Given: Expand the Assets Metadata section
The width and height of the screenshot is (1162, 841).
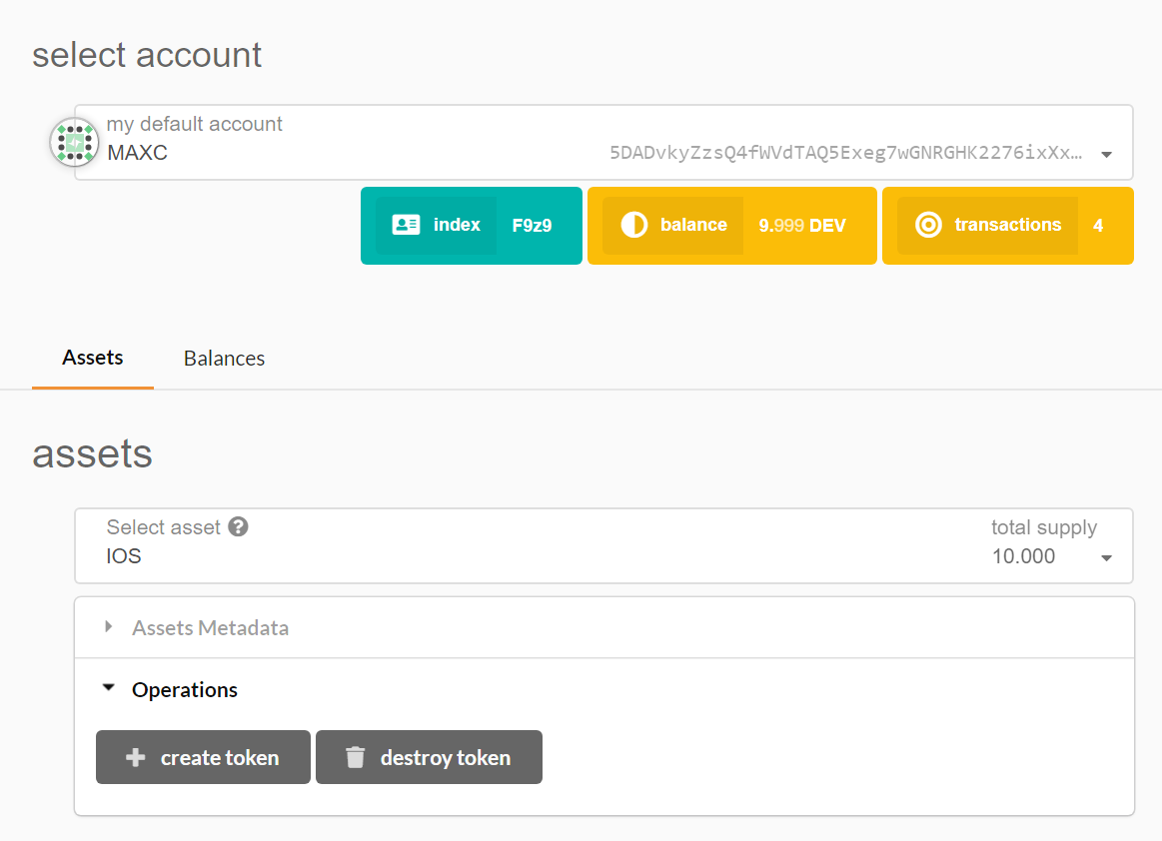Looking at the screenshot, I should [x=210, y=628].
